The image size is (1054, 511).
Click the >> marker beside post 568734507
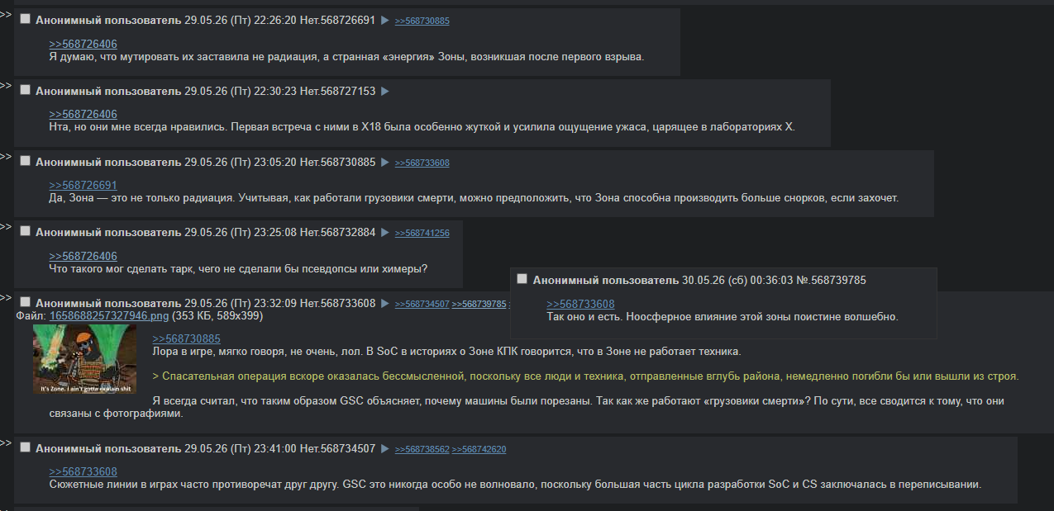(6, 443)
